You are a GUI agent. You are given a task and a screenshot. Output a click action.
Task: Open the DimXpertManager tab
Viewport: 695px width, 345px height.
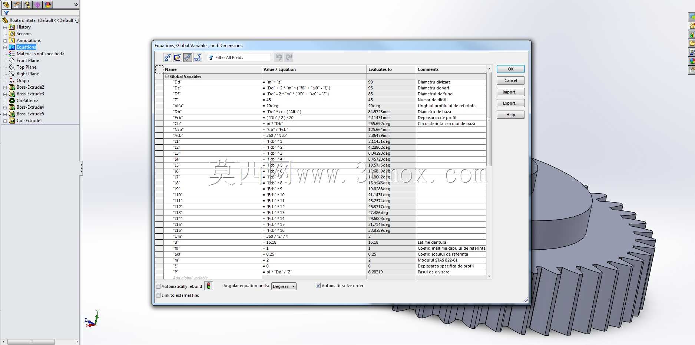37,5
